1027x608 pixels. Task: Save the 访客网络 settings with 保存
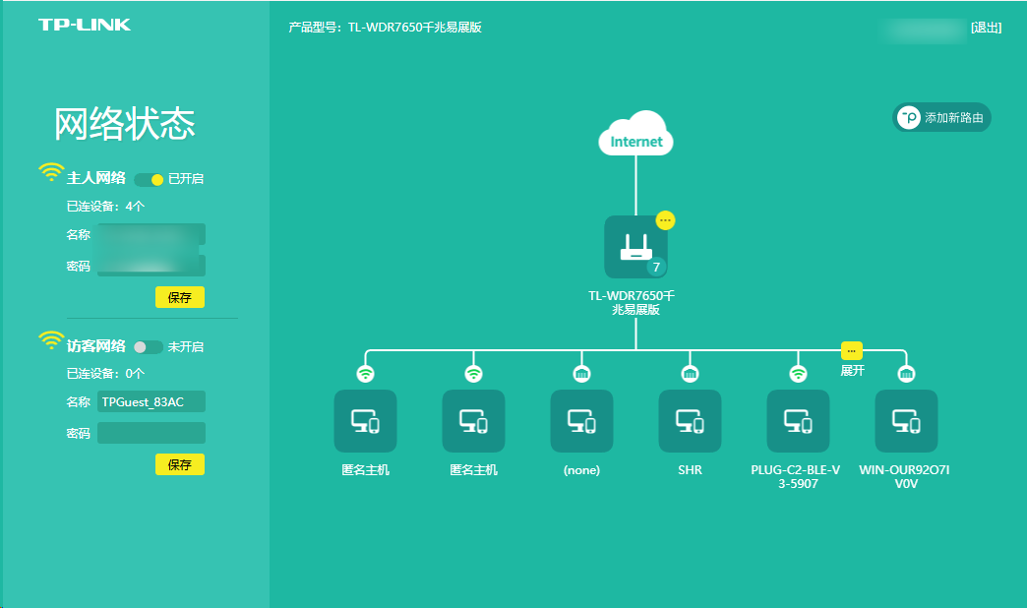pos(179,464)
